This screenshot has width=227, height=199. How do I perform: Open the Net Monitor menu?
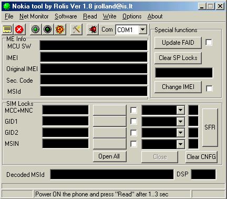click(34, 16)
